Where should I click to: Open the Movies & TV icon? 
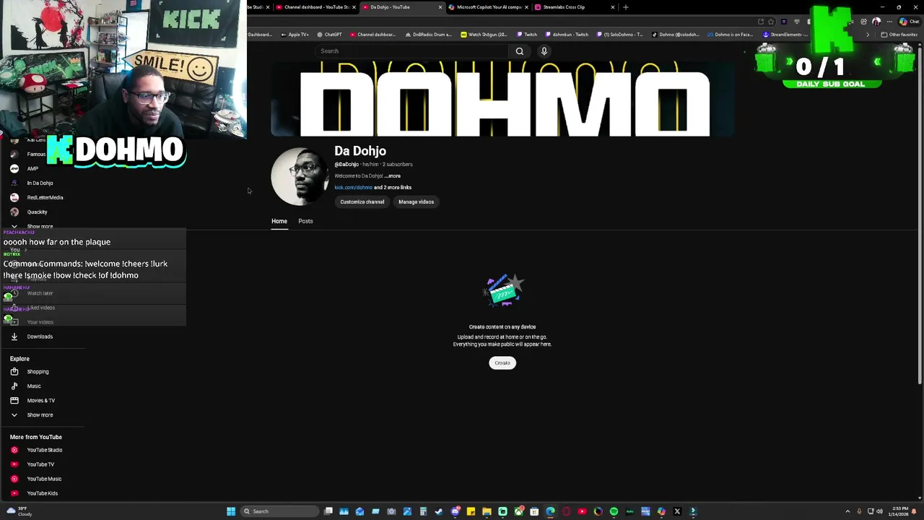(14, 401)
